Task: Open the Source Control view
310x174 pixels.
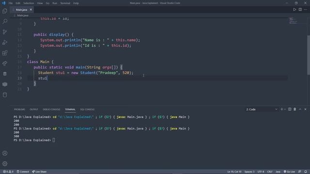Action: point(5,32)
